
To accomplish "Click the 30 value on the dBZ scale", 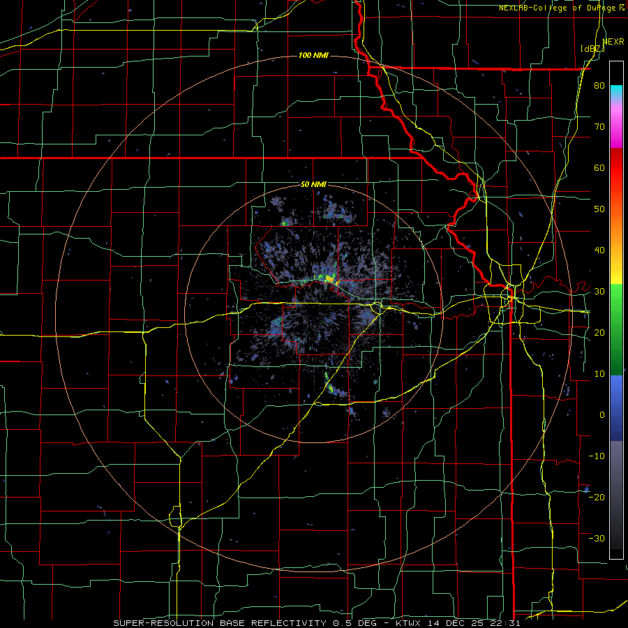I will click(599, 292).
